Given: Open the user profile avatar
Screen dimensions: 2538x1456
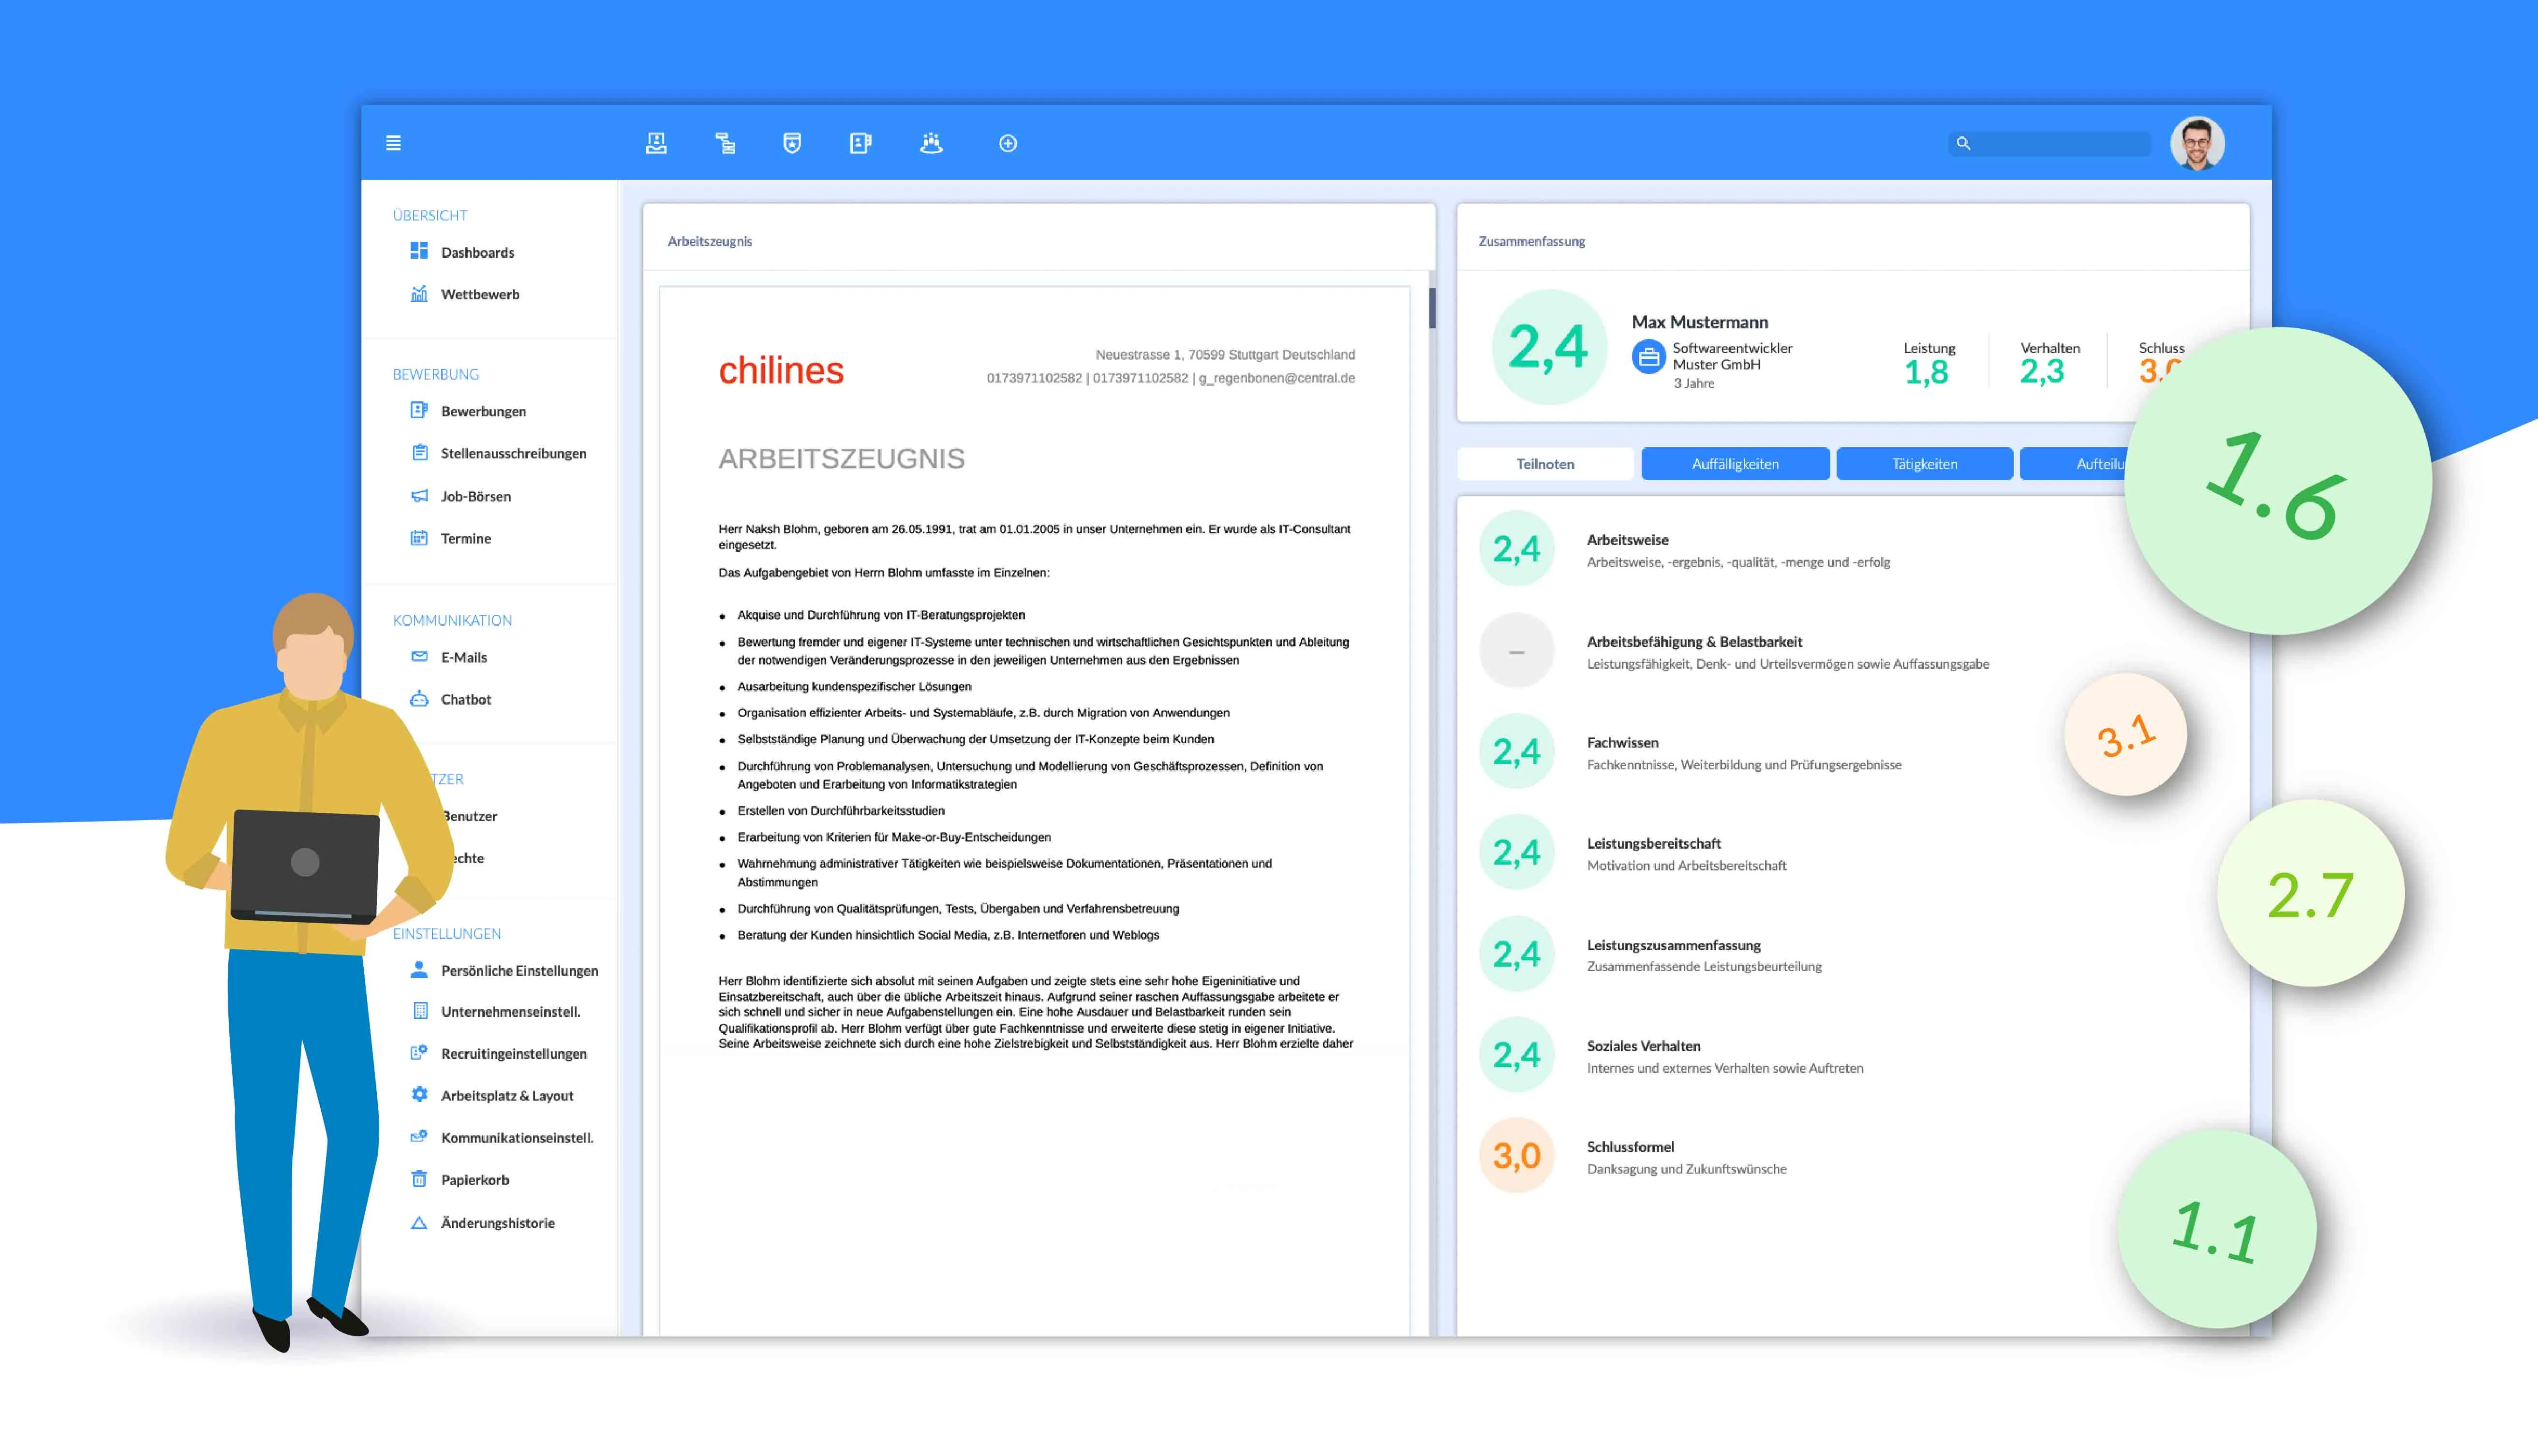Looking at the screenshot, I should (x=2197, y=144).
